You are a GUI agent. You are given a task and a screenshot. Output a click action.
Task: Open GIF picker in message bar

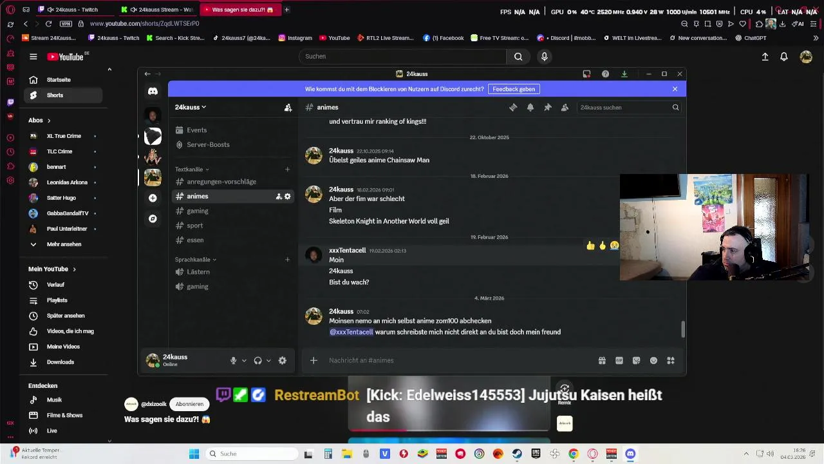(x=619, y=361)
